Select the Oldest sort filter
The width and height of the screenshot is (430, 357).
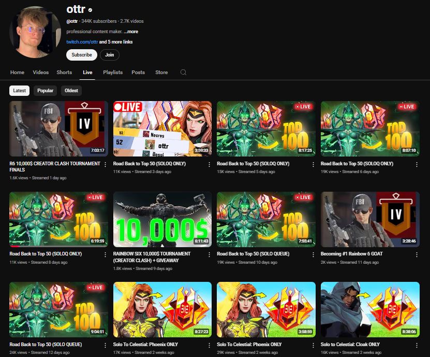click(71, 91)
